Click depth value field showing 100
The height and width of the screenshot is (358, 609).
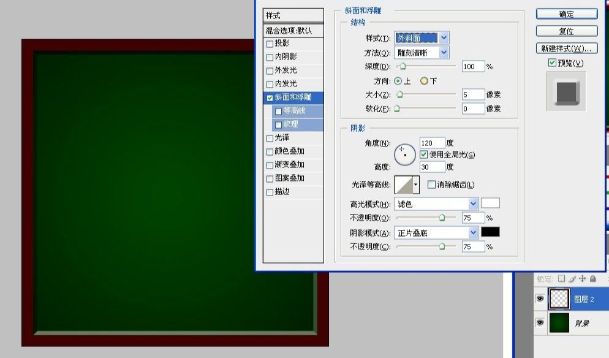[x=473, y=66]
